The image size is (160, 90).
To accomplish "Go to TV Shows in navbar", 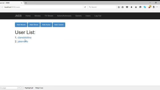I will click(49, 16).
